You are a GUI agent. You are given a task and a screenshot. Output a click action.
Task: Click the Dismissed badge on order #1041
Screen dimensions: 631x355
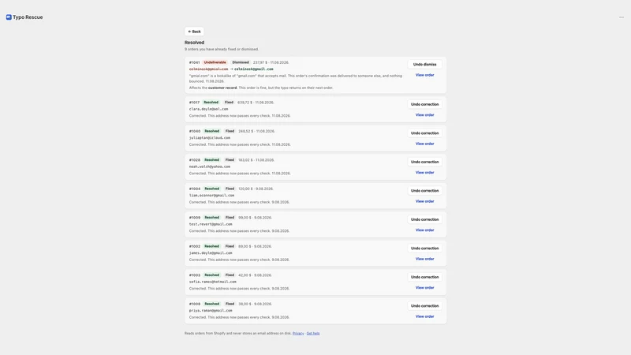[241, 62]
